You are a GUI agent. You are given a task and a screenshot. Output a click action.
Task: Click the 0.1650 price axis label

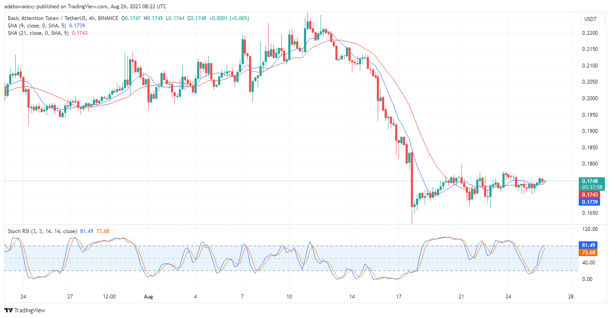tap(589, 213)
